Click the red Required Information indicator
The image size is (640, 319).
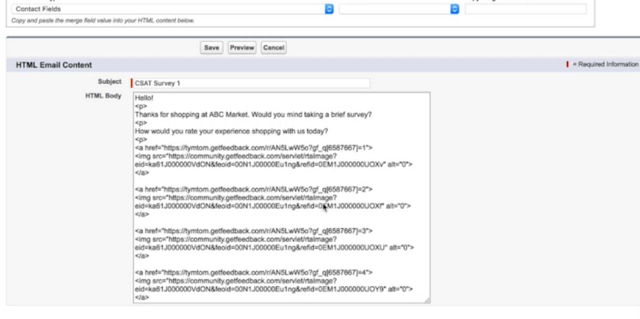[x=567, y=64]
